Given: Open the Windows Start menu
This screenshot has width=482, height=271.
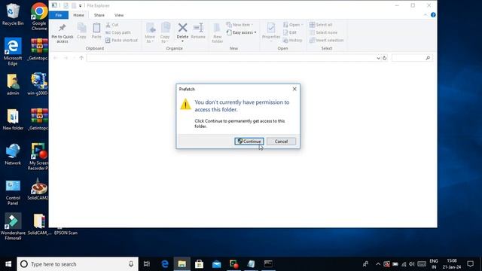Looking at the screenshot, I should click(8, 264).
